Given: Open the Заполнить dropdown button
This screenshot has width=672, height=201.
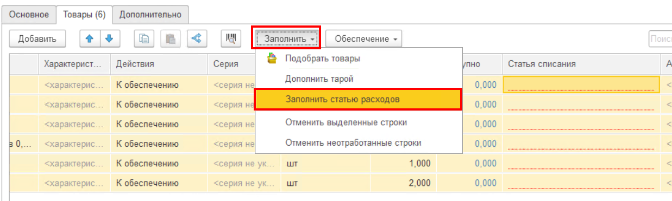Looking at the screenshot, I should 289,38.
